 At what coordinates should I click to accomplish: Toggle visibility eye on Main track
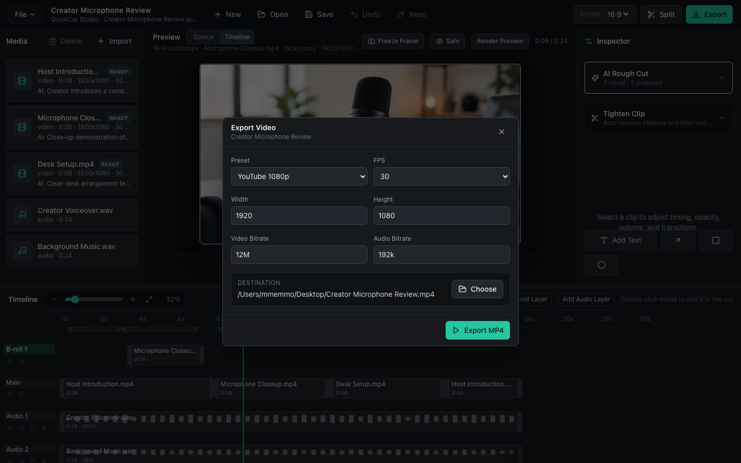pyautogui.click(x=10, y=394)
